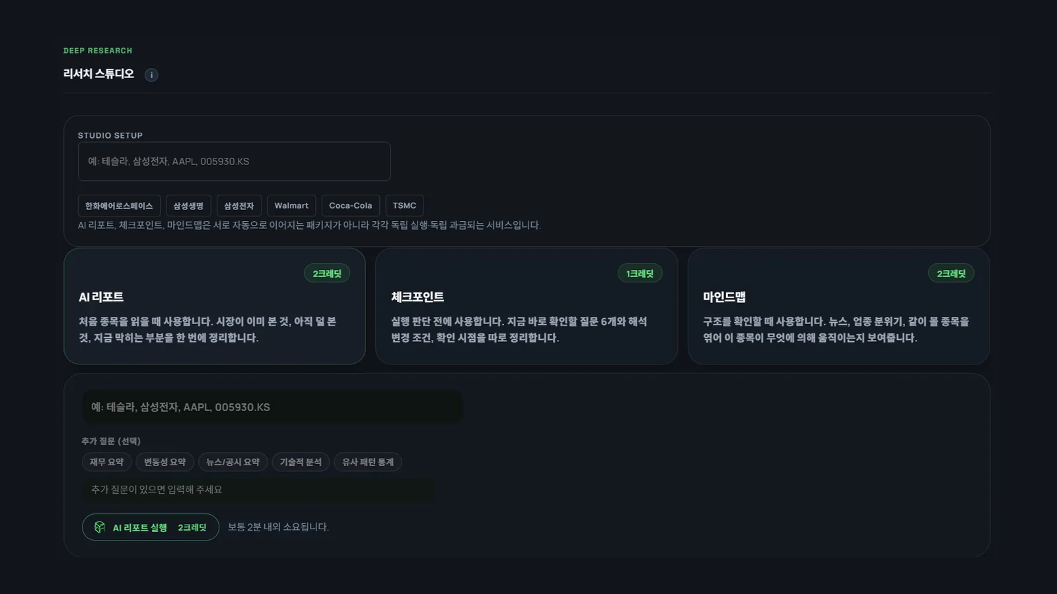Enable the 유사 패턴 통계 option
The image size is (1057, 594).
(368, 462)
